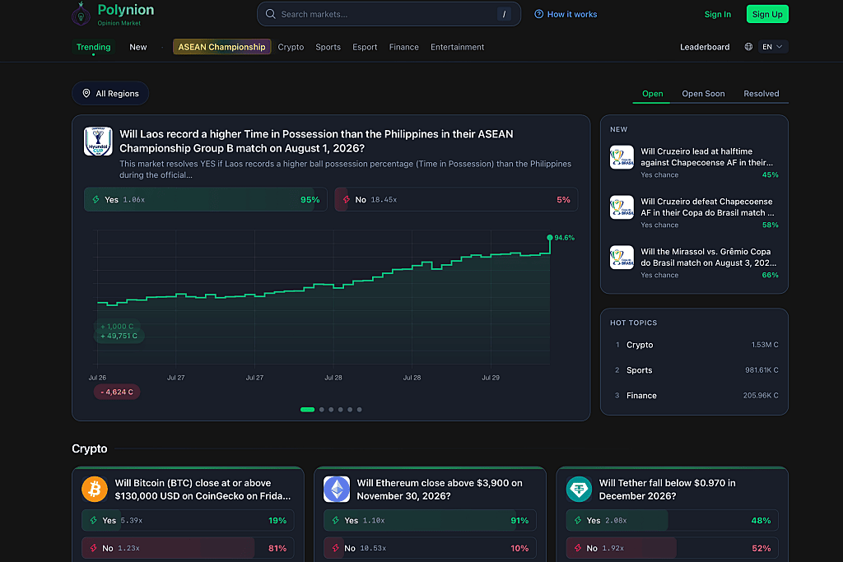Bet No 52% on the Tether market
The height and width of the screenshot is (562, 843).
coord(672,548)
